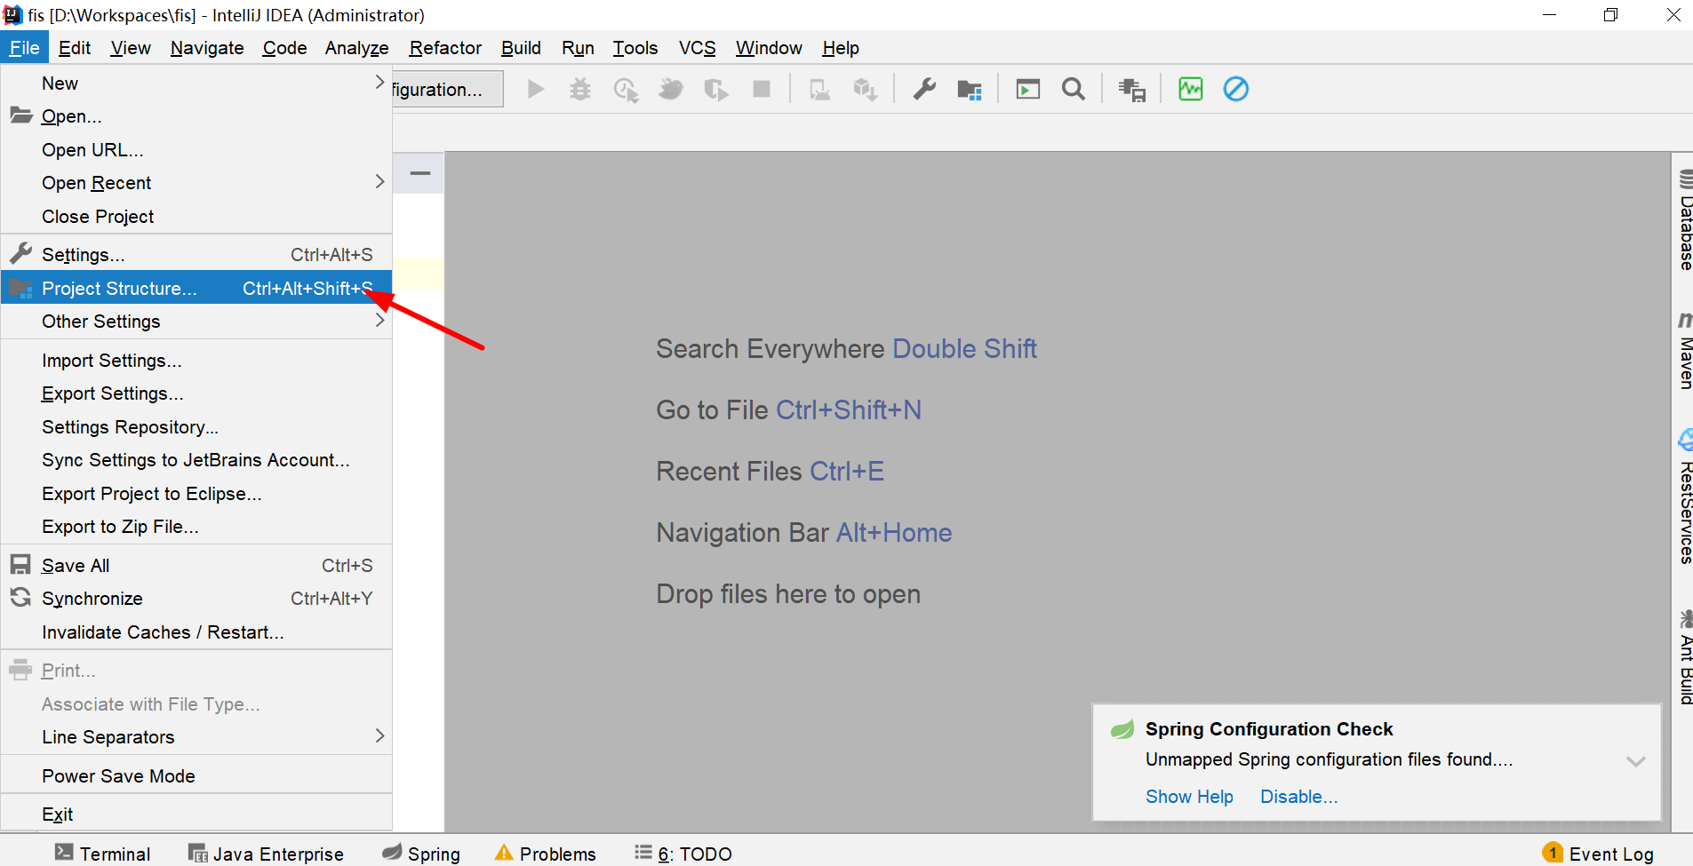Open the SDK Manager cube icon
The image size is (1693, 866).
(865, 89)
